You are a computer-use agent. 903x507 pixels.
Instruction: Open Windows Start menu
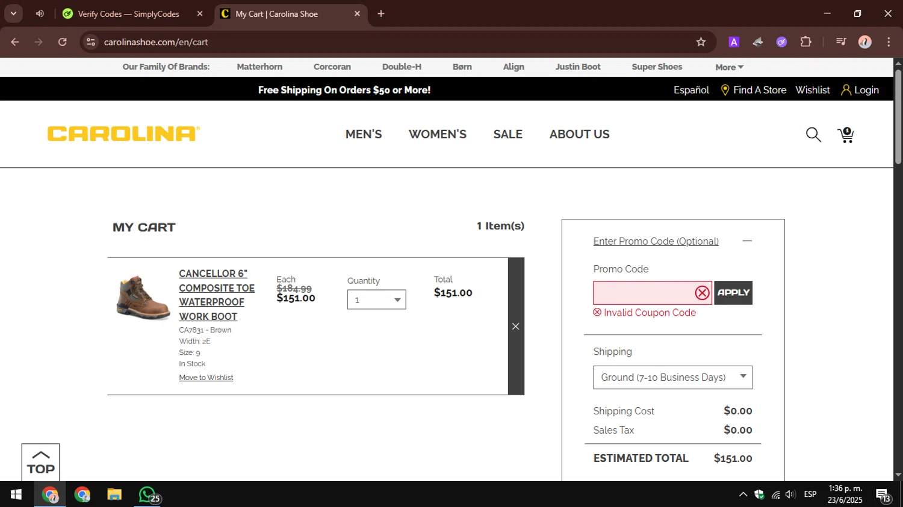point(16,494)
